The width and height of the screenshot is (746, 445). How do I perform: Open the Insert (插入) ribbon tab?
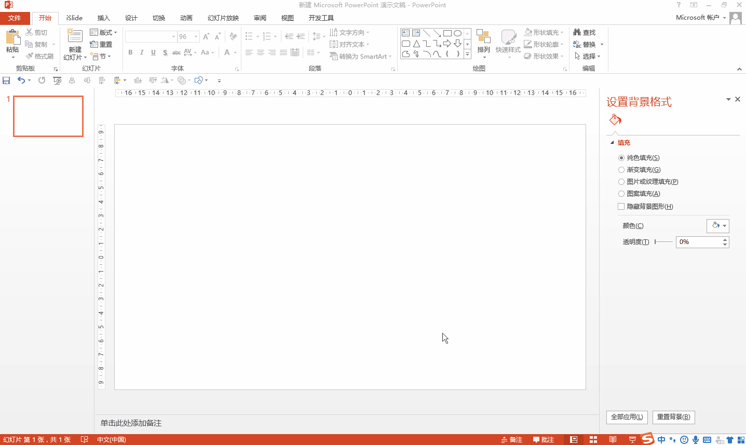[104, 18]
